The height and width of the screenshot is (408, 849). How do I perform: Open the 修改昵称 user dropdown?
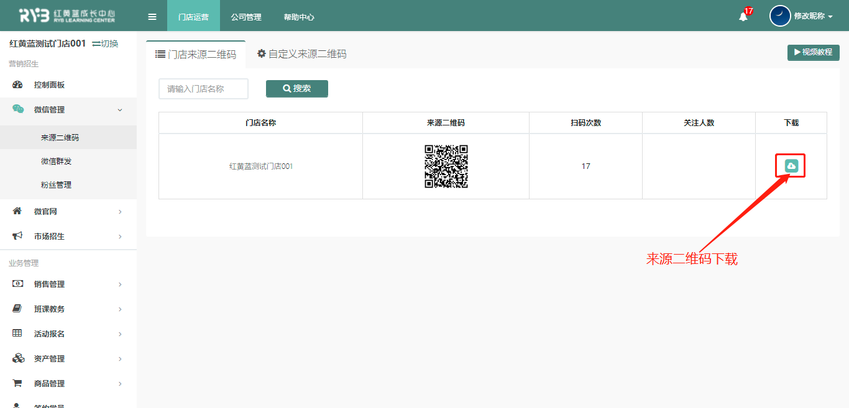pos(813,17)
